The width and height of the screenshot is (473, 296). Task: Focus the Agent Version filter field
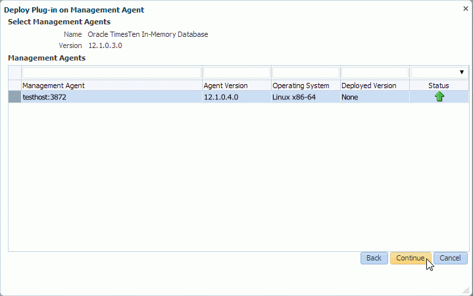pos(237,72)
